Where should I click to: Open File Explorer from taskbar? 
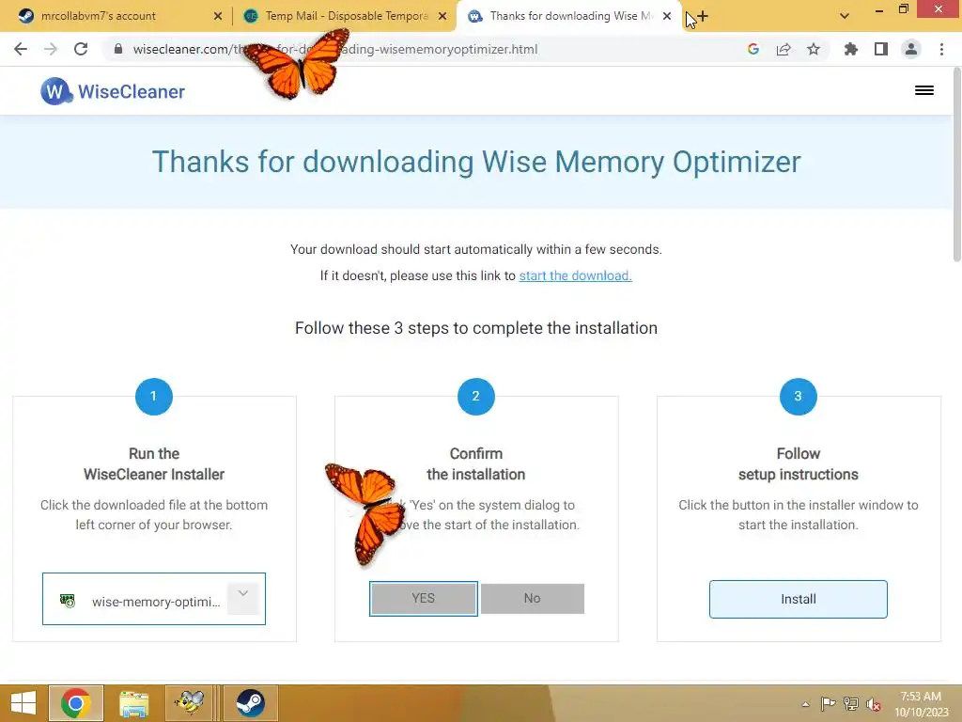[x=133, y=703]
